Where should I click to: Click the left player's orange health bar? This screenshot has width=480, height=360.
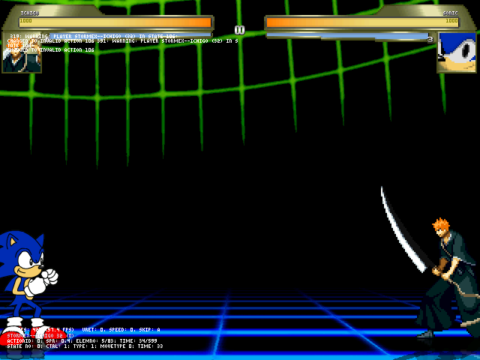pos(120,22)
